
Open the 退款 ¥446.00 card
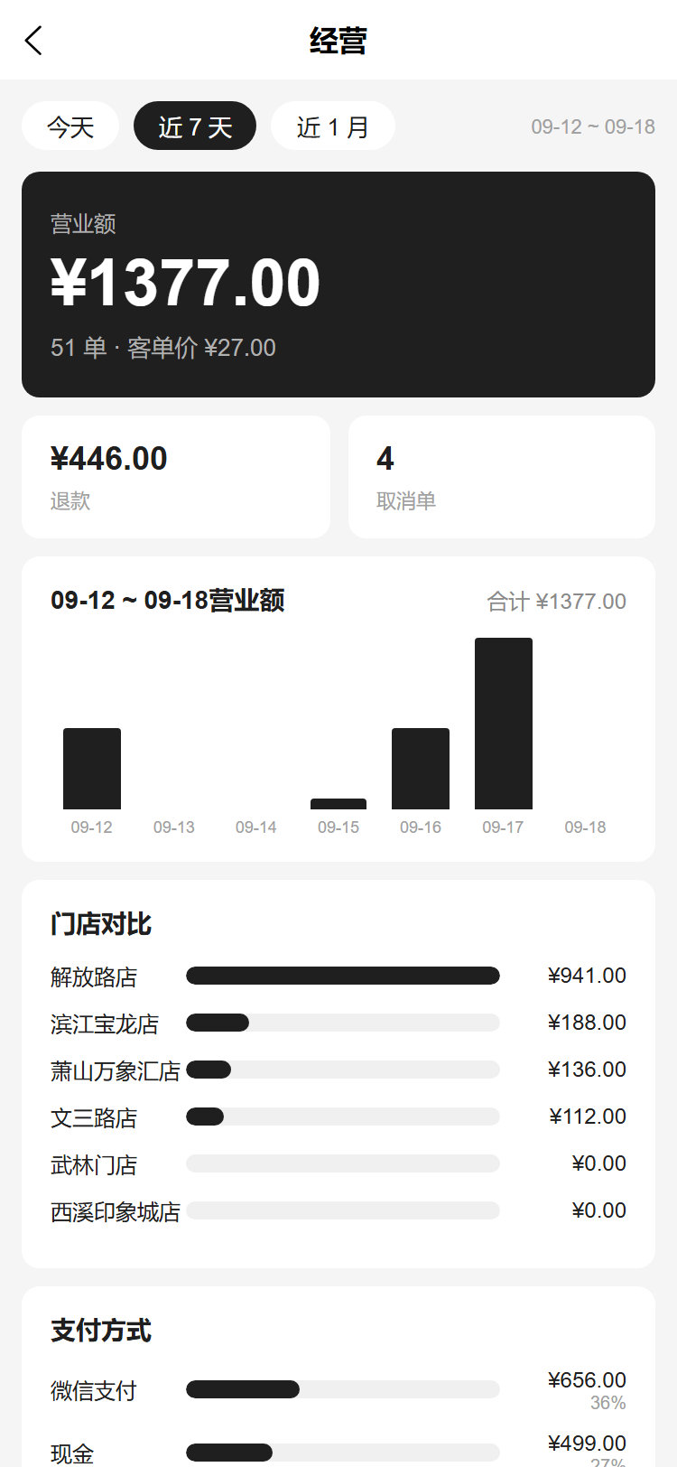coord(176,477)
